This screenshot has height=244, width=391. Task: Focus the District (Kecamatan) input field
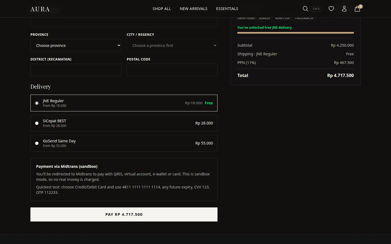click(x=76, y=70)
